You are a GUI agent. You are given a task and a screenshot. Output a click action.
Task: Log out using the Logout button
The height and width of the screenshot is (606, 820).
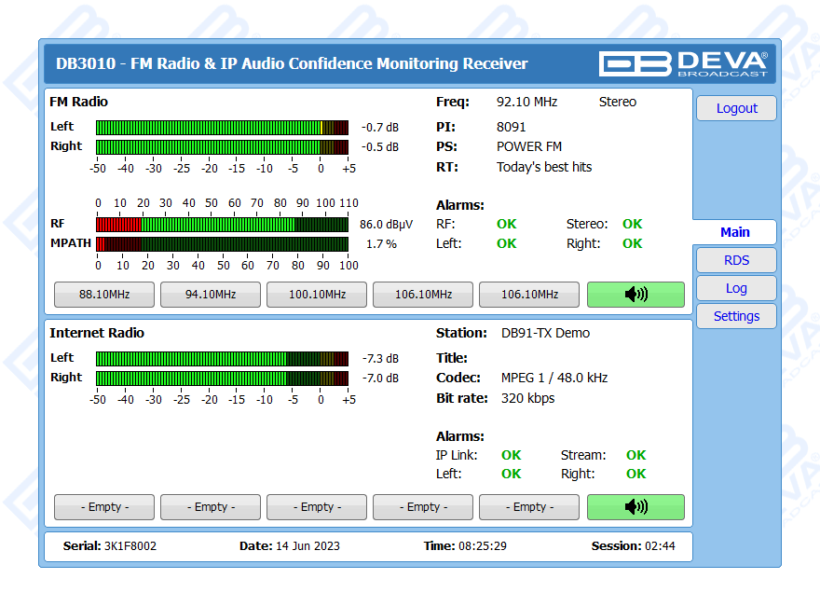pos(736,108)
